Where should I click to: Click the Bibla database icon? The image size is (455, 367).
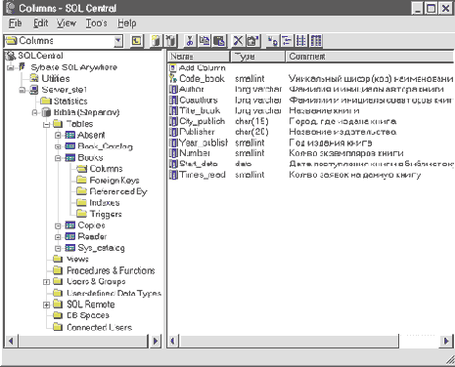point(47,112)
